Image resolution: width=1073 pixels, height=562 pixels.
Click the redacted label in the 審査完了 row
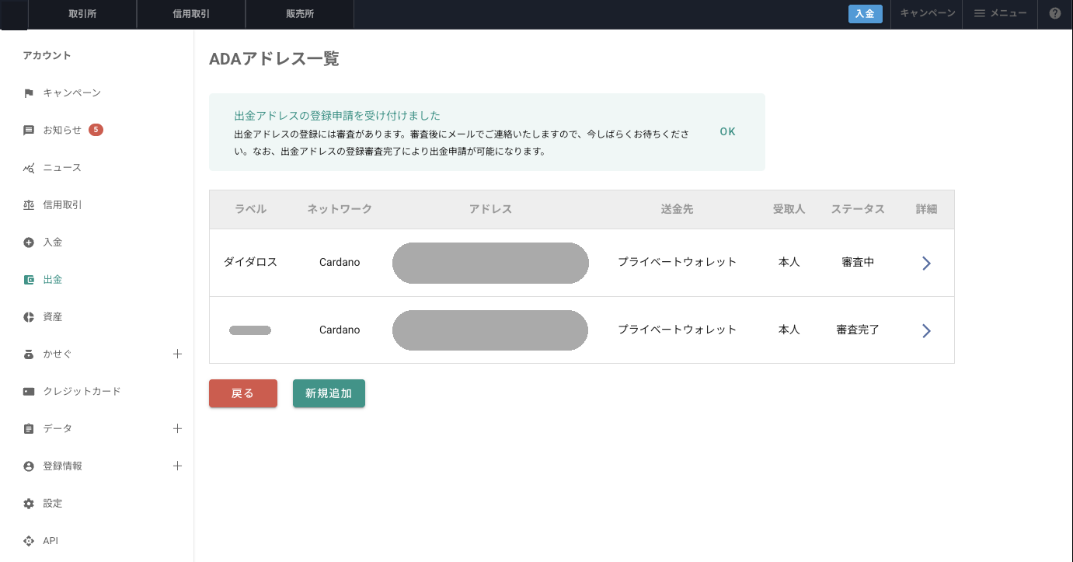tap(250, 330)
